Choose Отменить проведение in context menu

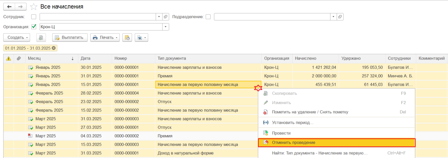point(294,143)
